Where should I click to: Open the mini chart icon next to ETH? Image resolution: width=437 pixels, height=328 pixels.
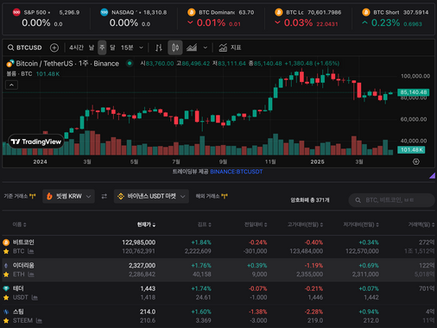tap(31, 274)
